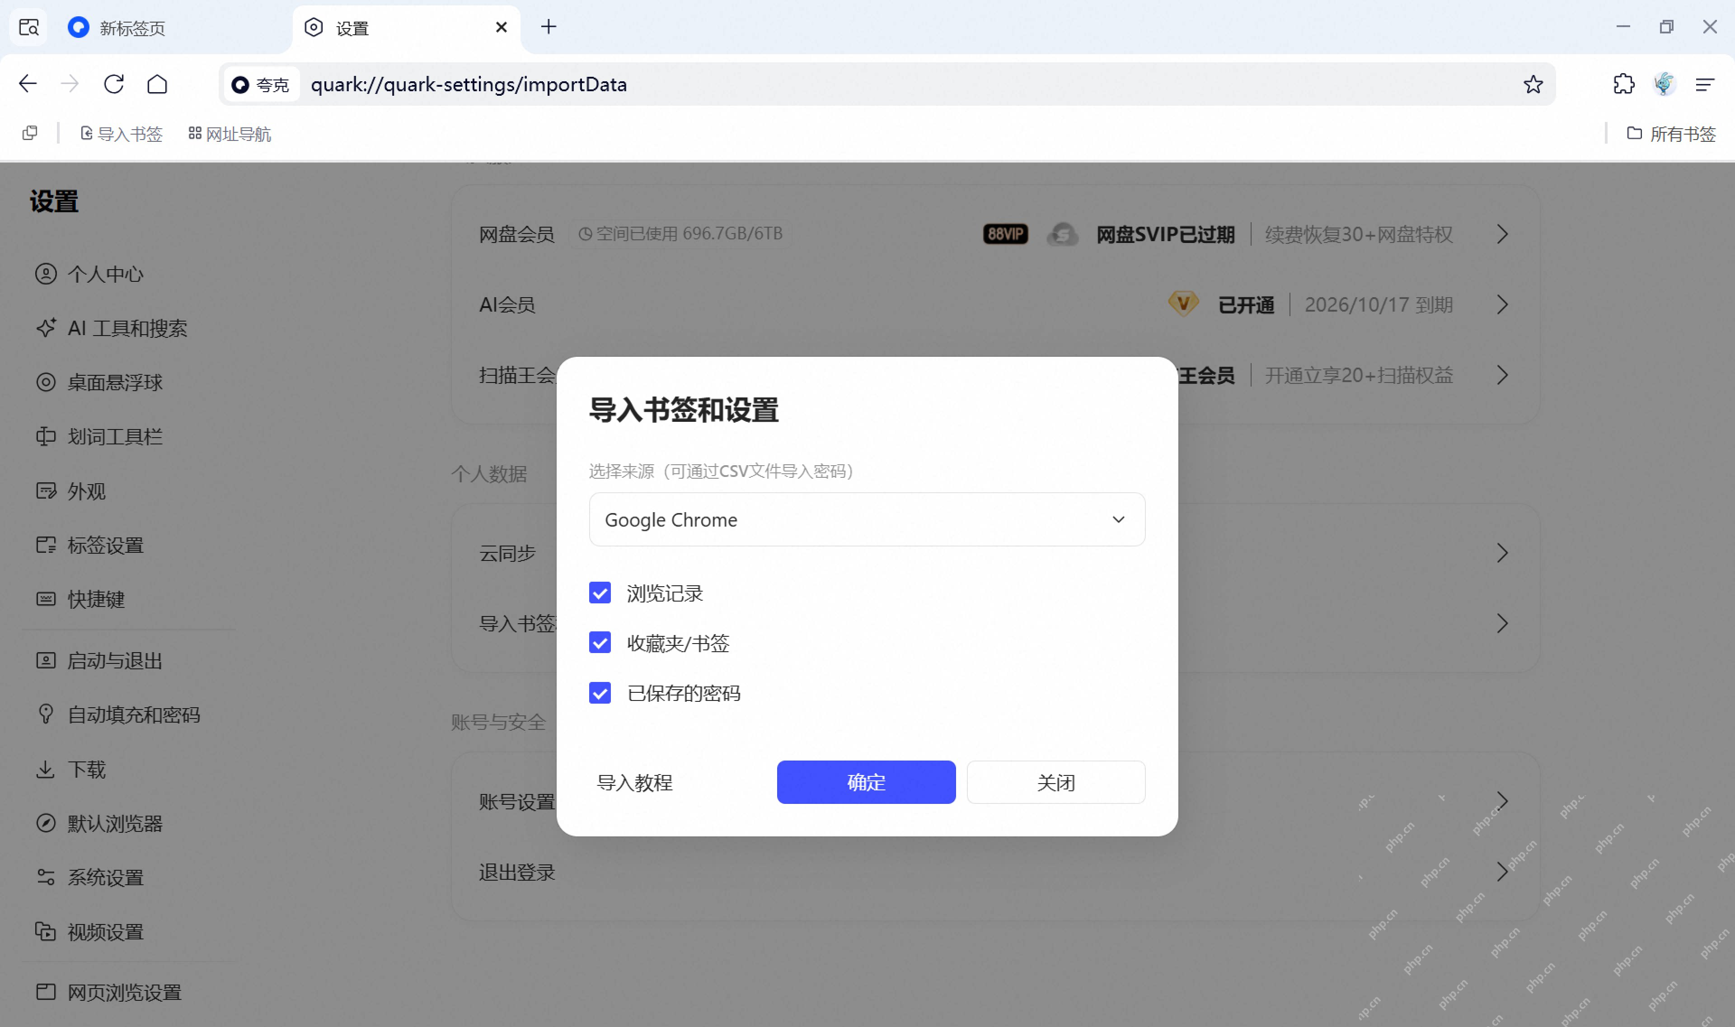Open the 导入教程 link
This screenshot has width=1735, height=1027.
(x=634, y=783)
